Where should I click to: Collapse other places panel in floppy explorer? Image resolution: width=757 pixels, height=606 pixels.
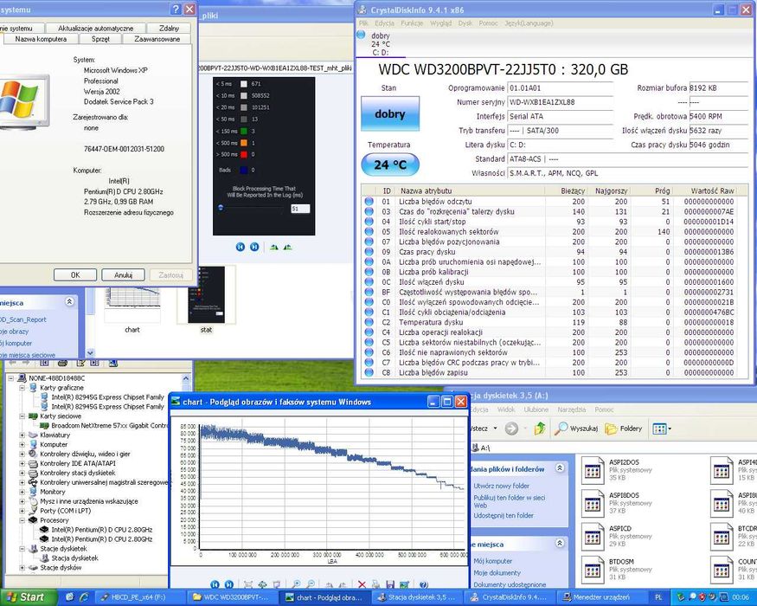560,543
